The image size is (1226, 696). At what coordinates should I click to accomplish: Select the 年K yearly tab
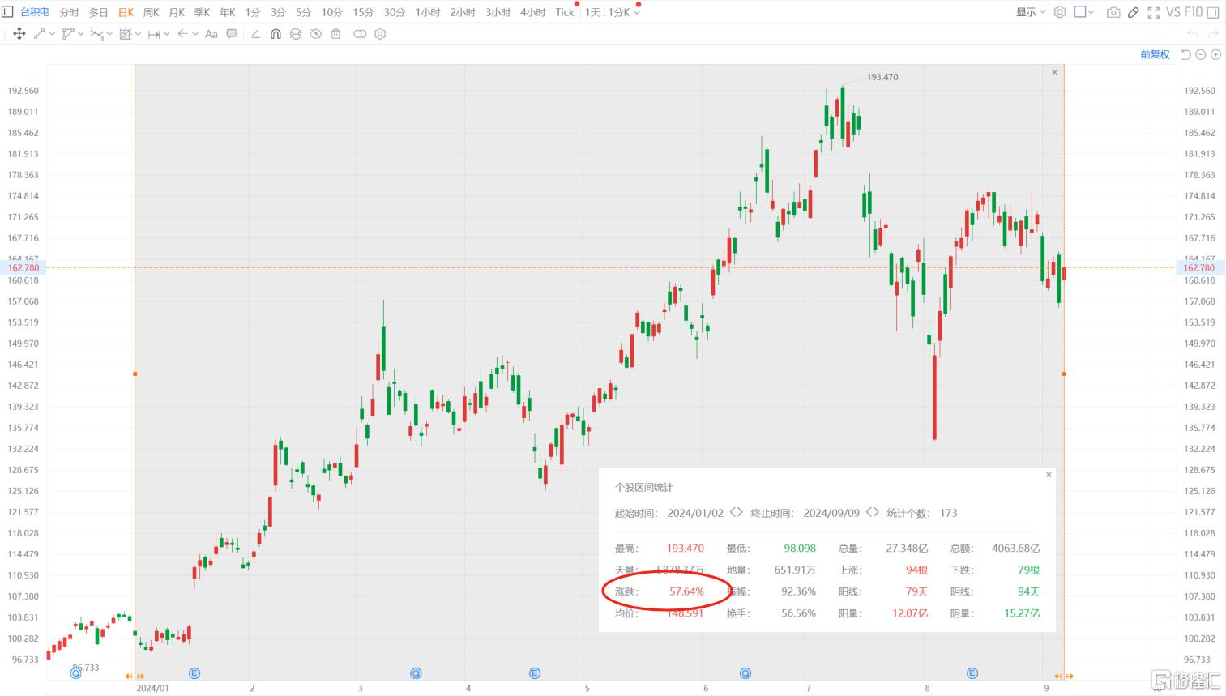tap(228, 12)
